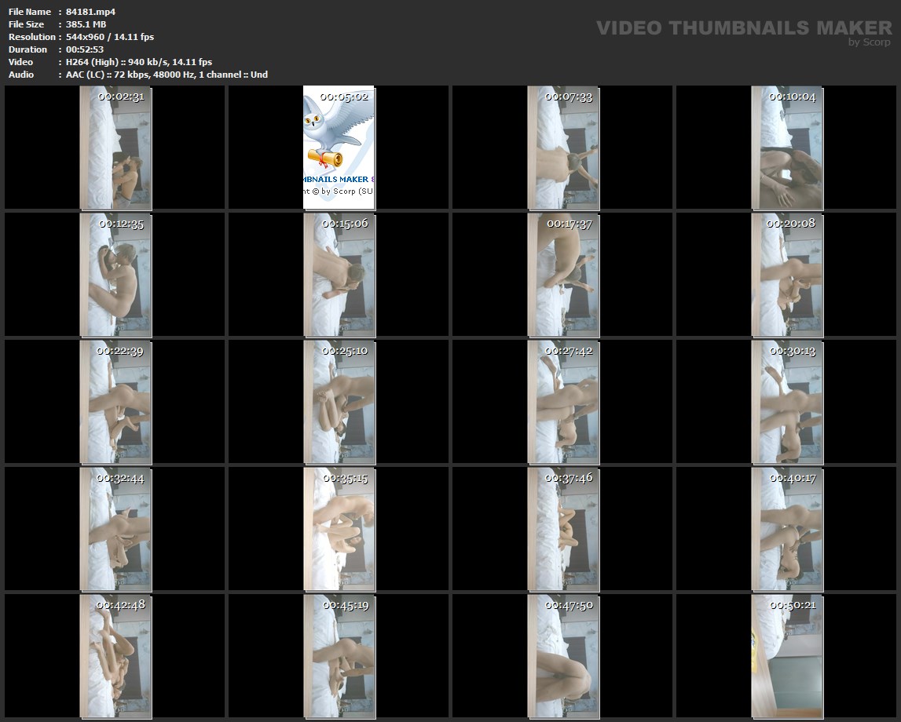Image resolution: width=901 pixels, height=722 pixels.
Task: Click the Duration value 00:52:53
Action: [85, 49]
